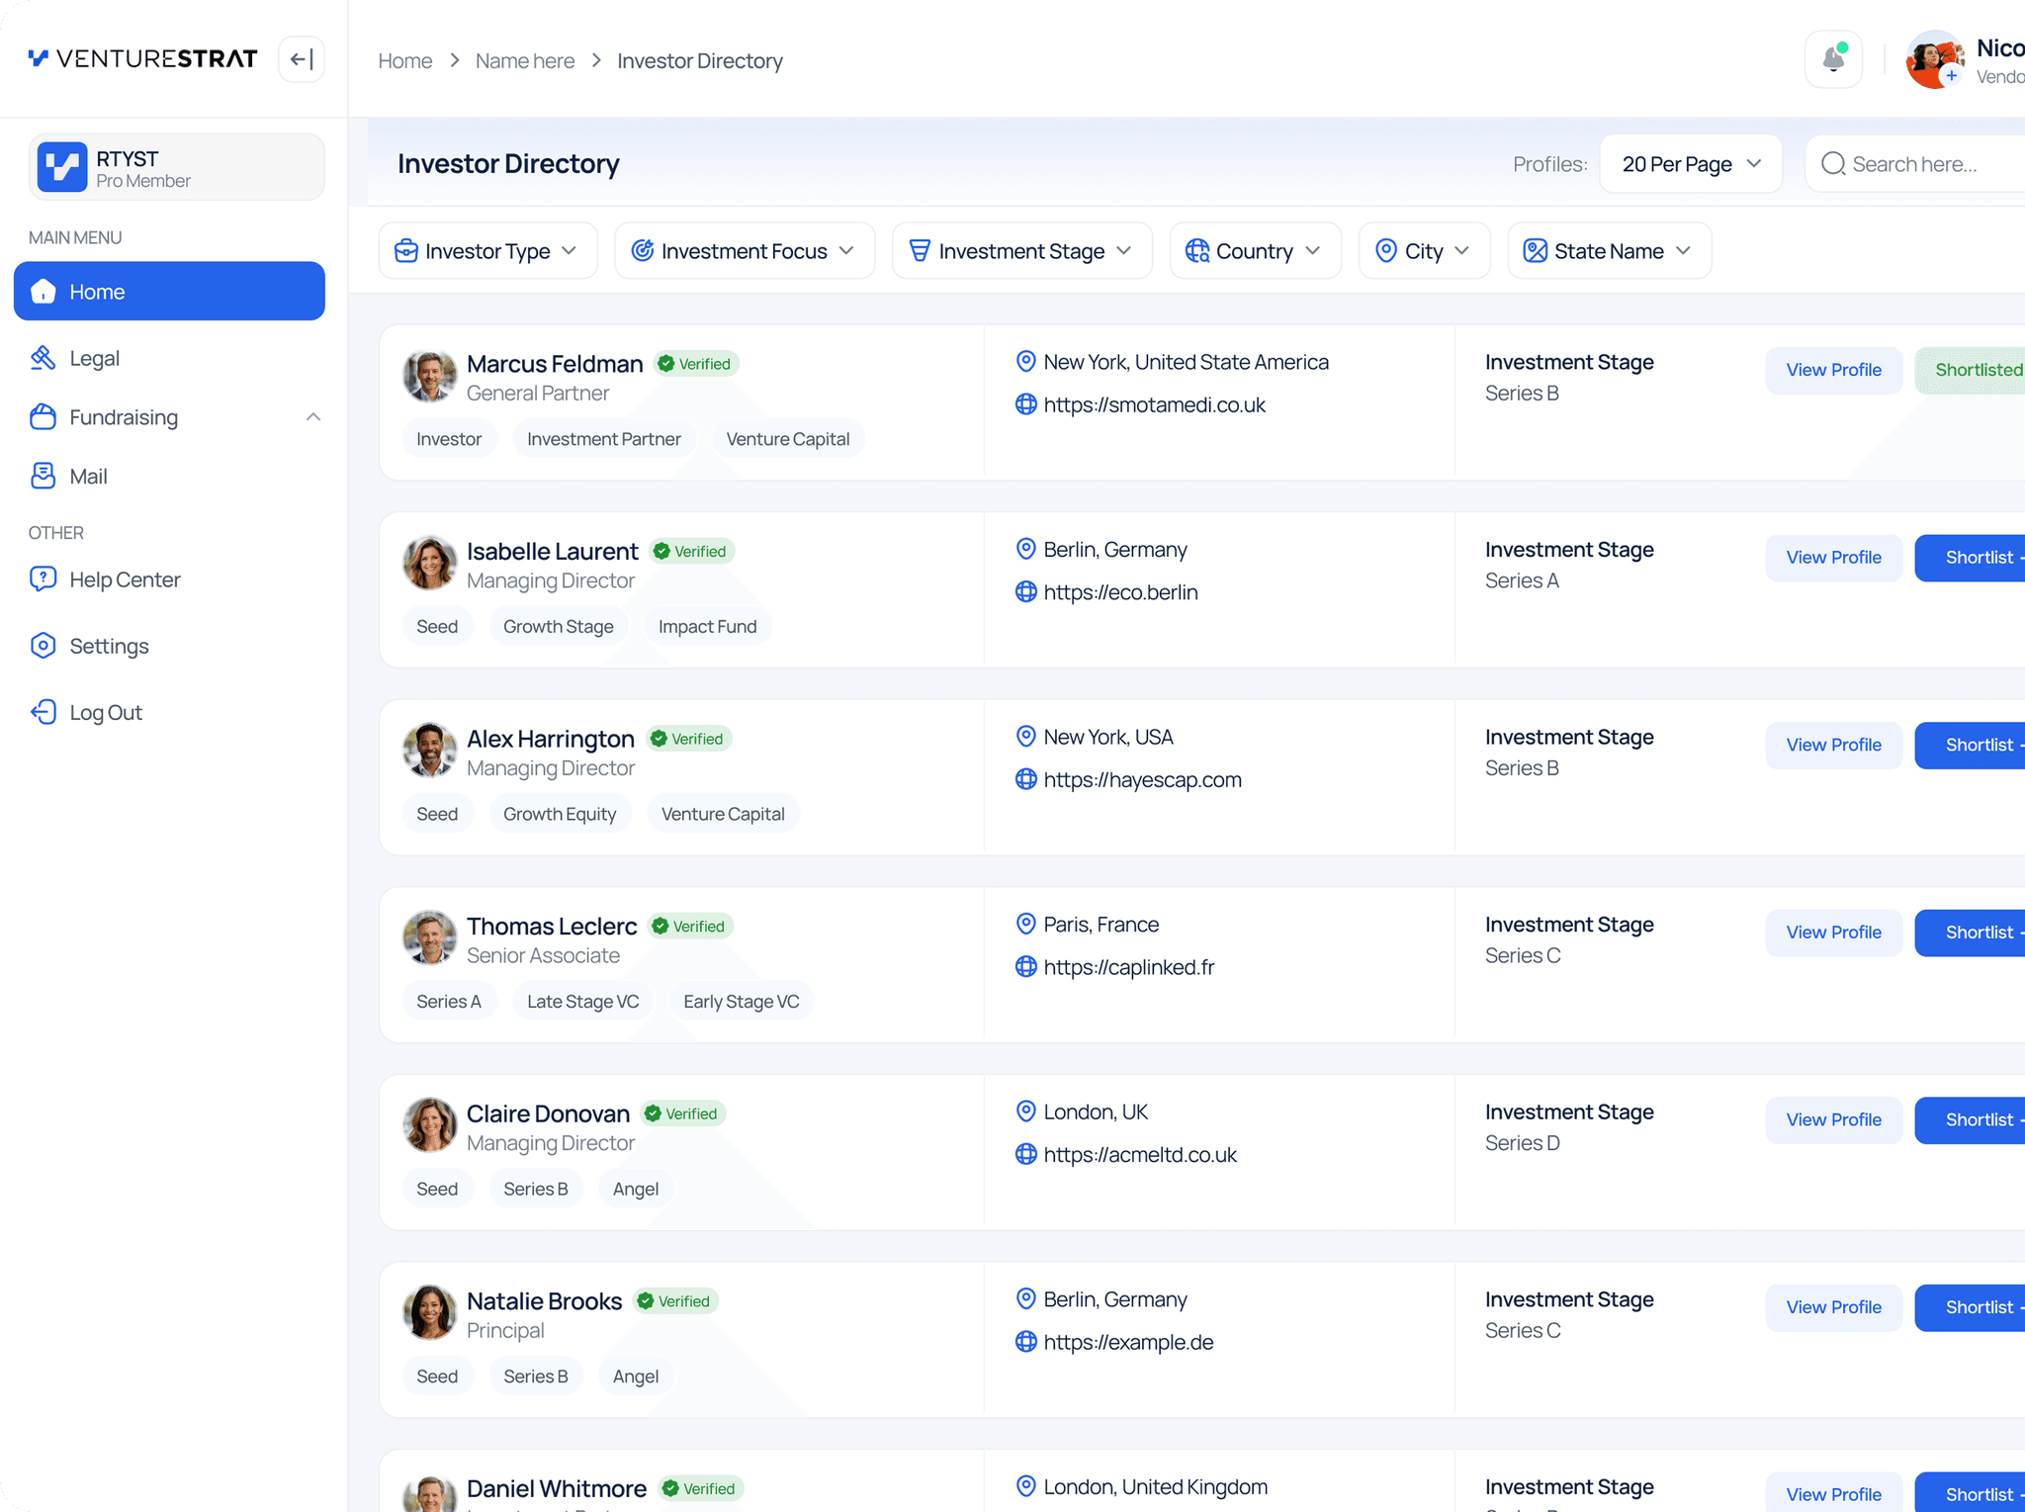Open the Investment Stage filter dropdown
The height and width of the screenshot is (1512, 2025).
1022,251
